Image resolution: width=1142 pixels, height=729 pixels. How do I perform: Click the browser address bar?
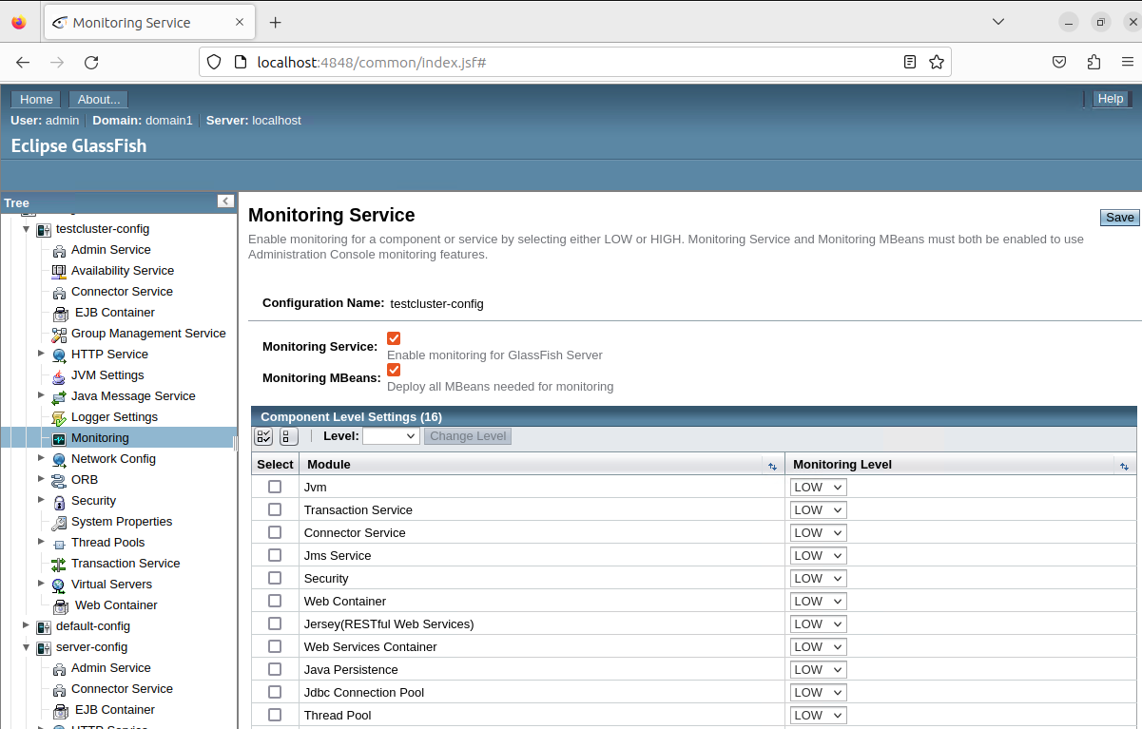(574, 62)
